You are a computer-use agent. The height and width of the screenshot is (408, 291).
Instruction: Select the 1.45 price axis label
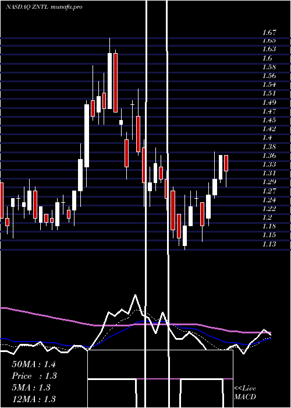(269, 120)
